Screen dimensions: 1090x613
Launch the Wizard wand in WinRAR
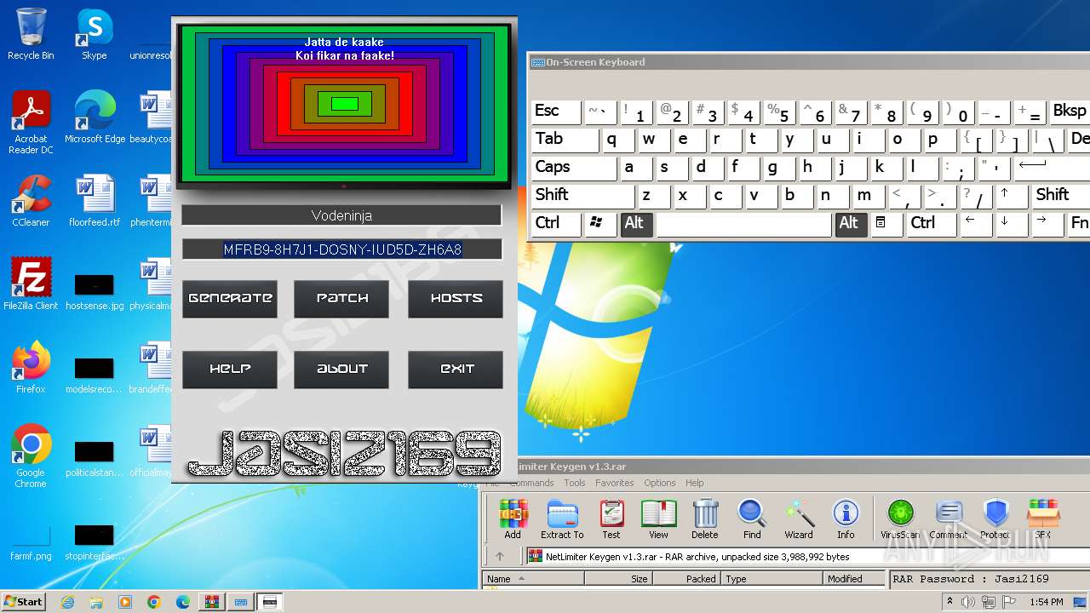[x=799, y=519]
